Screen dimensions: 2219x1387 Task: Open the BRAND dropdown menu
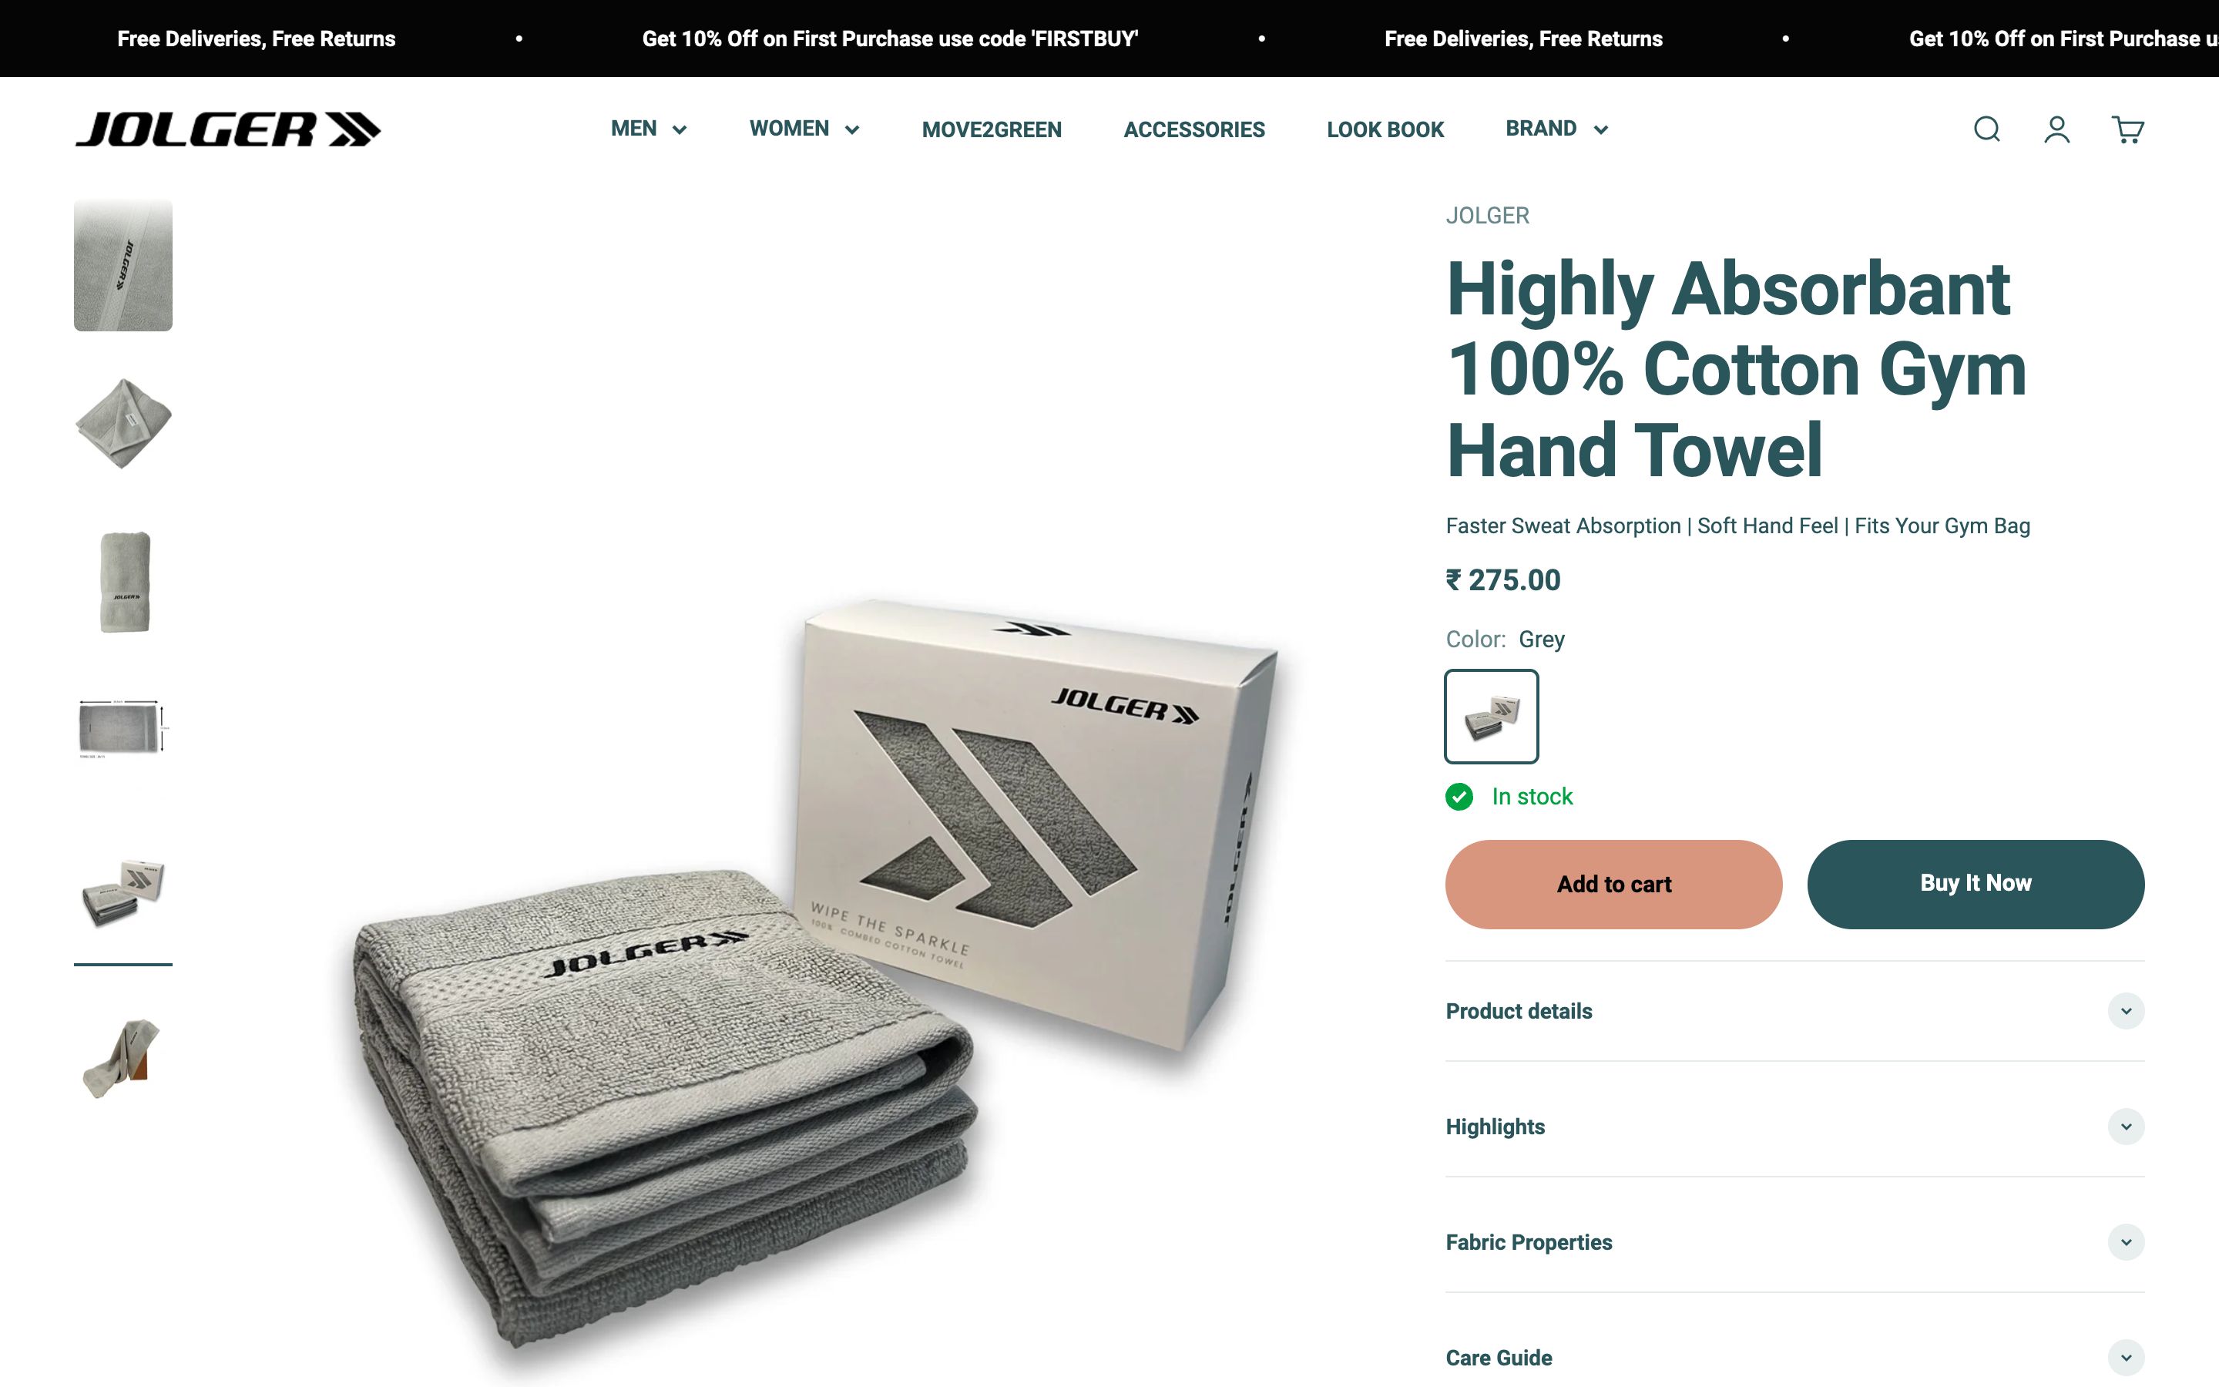pyautogui.click(x=1557, y=129)
